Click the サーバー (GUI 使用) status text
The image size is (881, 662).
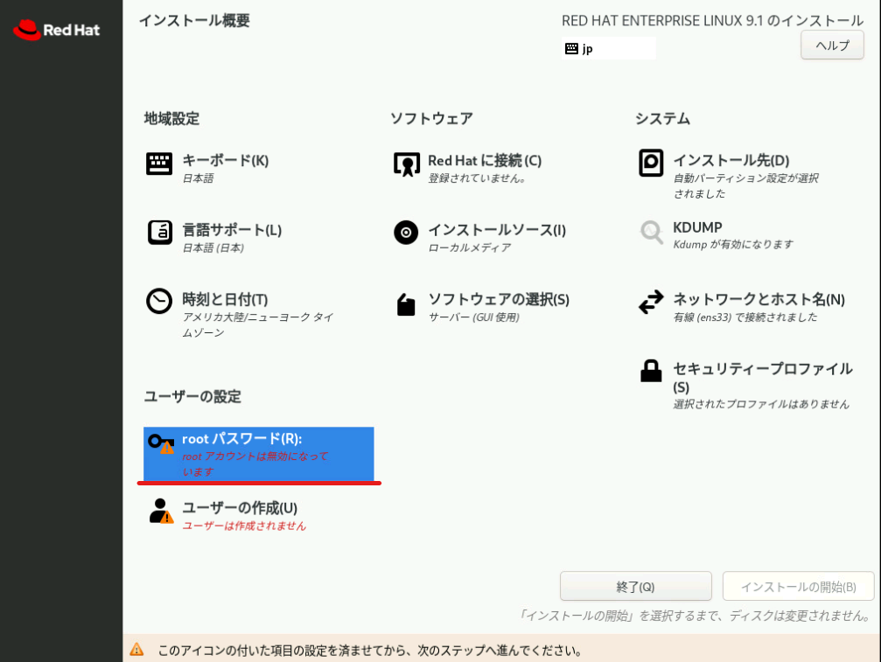[x=474, y=317]
